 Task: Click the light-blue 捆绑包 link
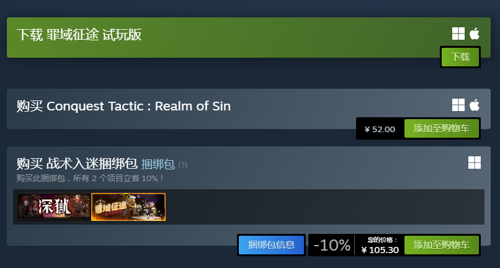tap(158, 164)
